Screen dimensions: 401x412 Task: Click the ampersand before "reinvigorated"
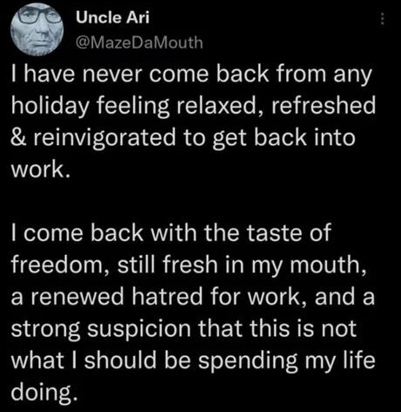pos(18,137)
